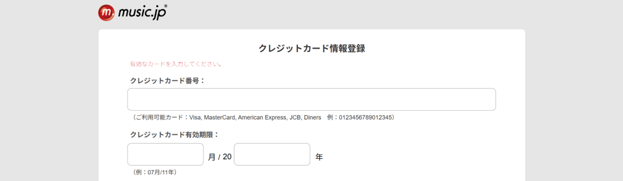Click the example text 例：07月/11年
Viewport: 623px width, 181px height.
[x=154, y=172]
